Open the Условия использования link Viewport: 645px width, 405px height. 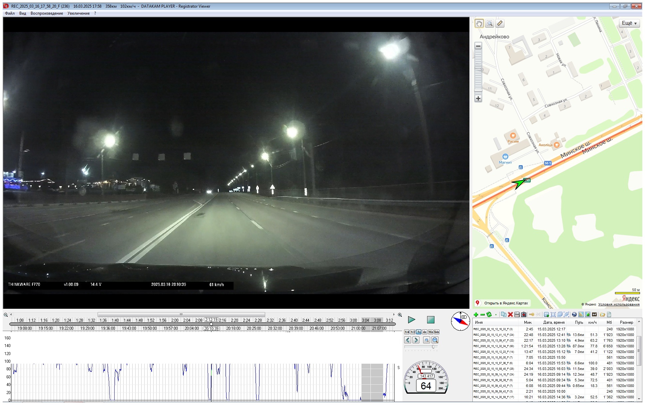619,304
